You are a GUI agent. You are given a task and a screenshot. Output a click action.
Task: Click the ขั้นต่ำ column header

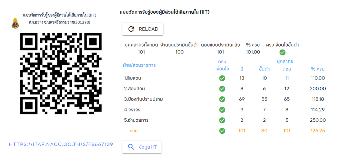(264, 69)
